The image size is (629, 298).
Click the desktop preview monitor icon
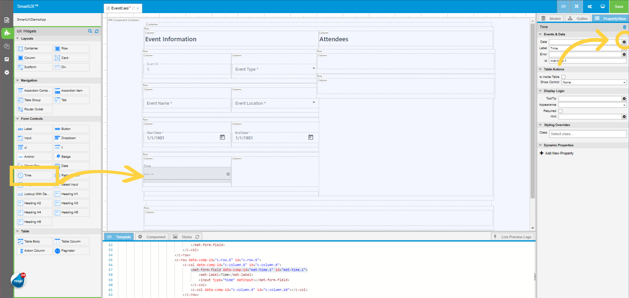tap(602, 7)
